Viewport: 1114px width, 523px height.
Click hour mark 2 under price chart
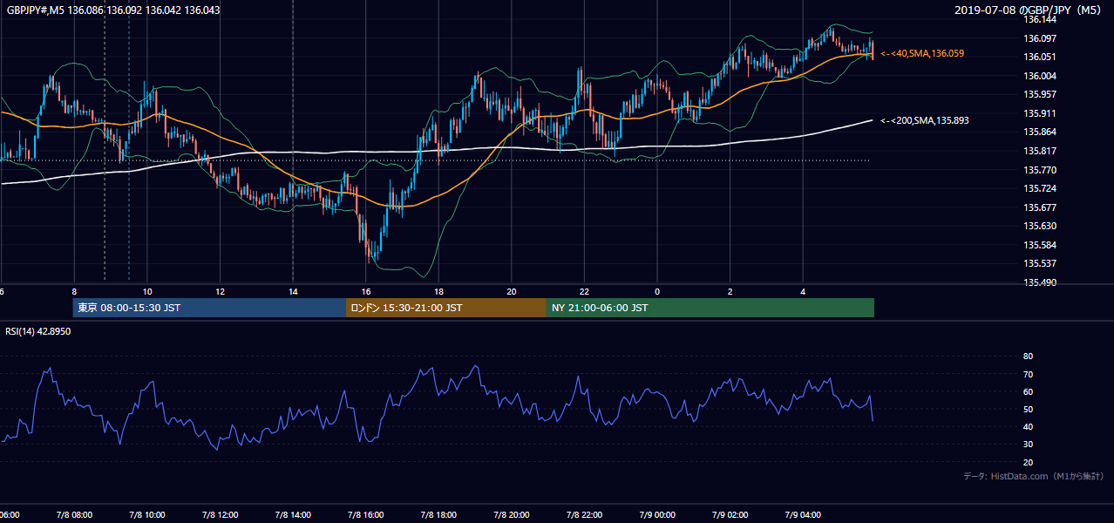point(730,291)
